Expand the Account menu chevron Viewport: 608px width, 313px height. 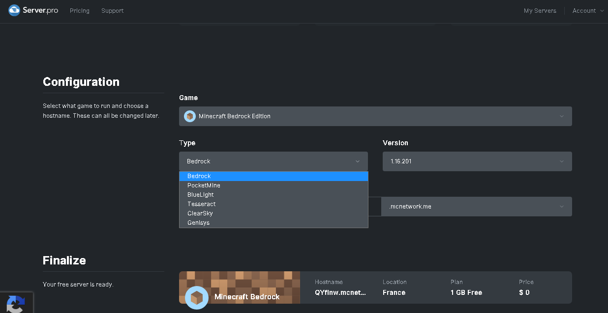pos(602,11)
